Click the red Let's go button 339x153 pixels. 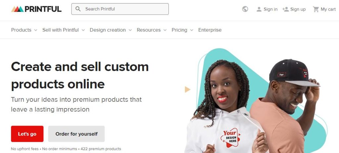[x=27, y=134]
